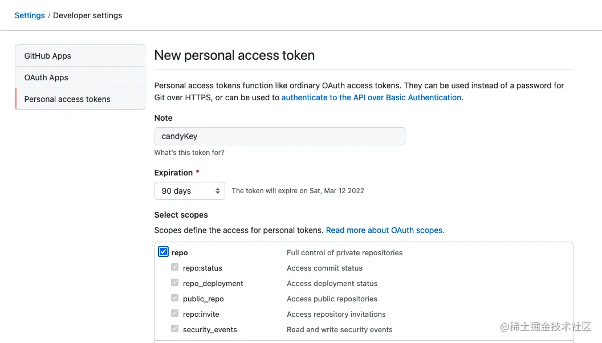Open the GitHub Apps section
602x343 pixels.
tap(80, 56)
